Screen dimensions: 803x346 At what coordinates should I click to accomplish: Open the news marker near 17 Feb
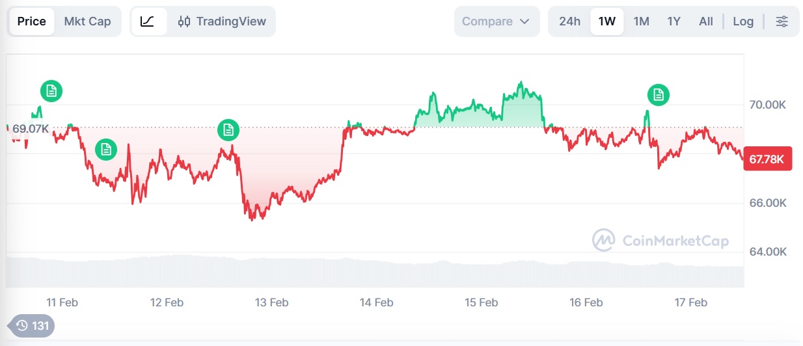(x=659, y=95)
